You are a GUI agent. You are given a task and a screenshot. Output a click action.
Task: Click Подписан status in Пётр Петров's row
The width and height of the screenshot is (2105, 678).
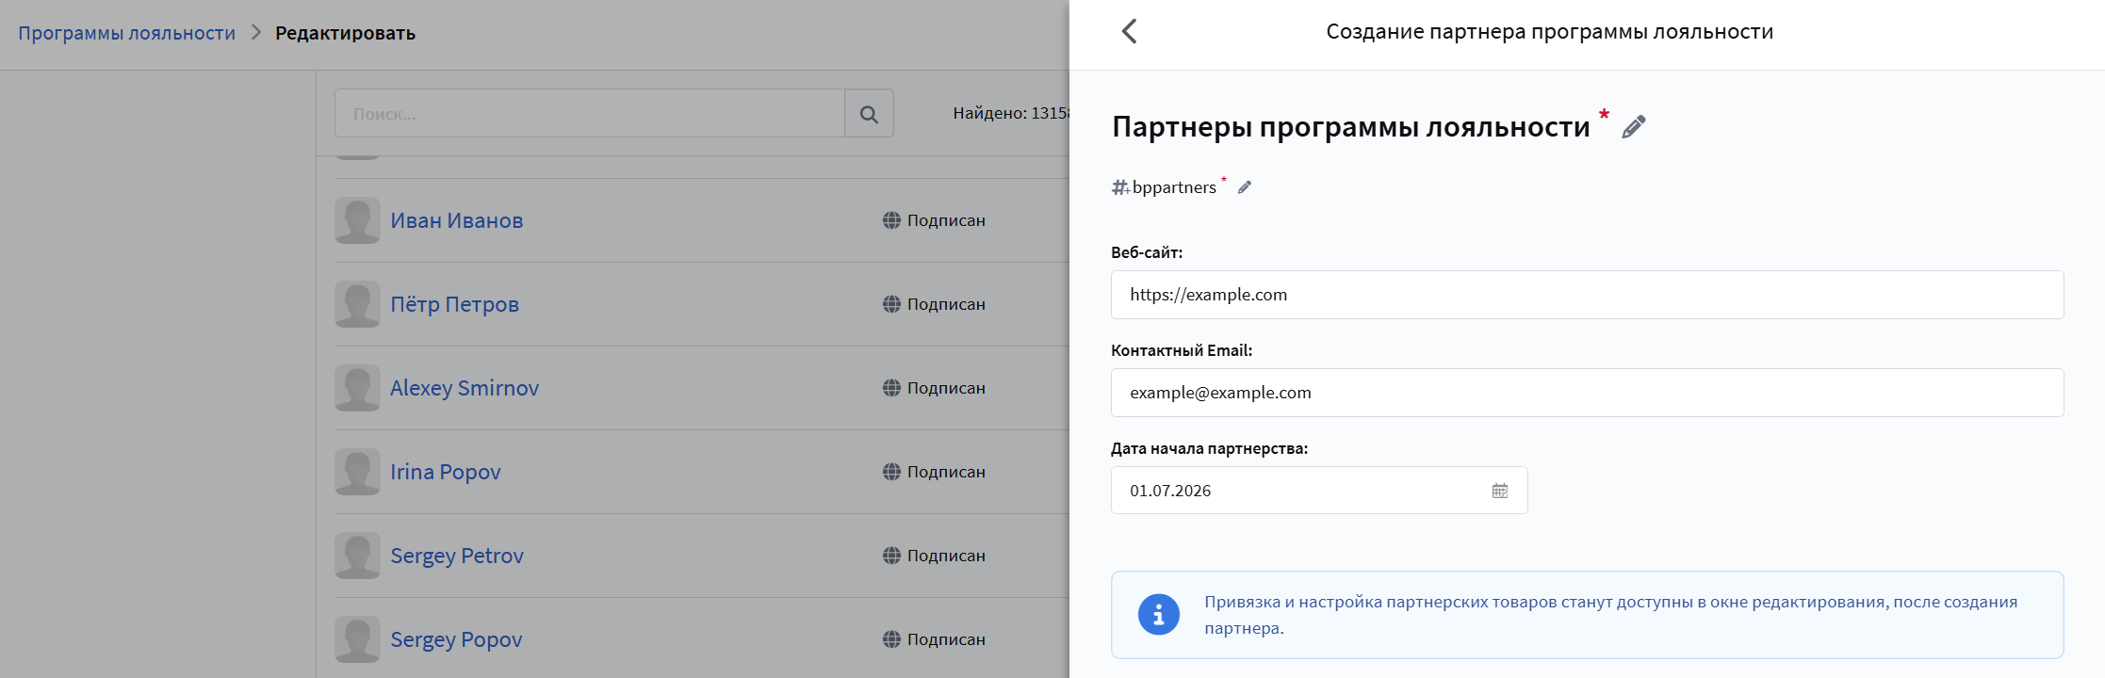click(x=946, y=304)
